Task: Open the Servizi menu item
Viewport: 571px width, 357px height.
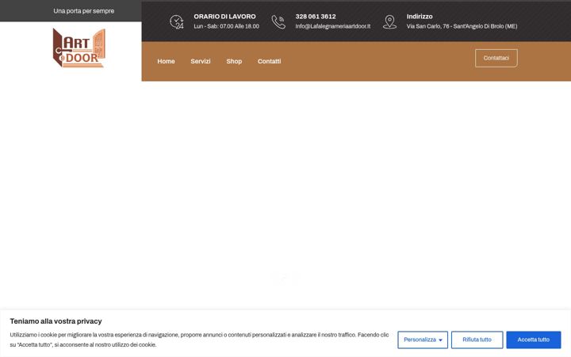Action: (x=201, y=61)
